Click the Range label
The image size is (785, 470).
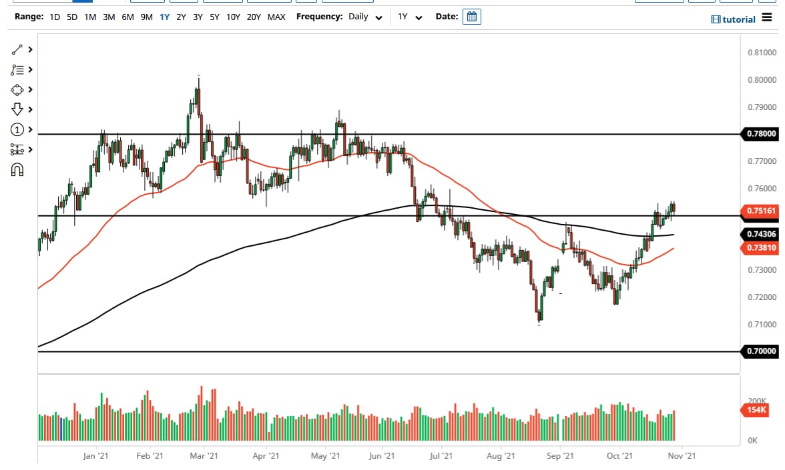coord(29,17)
